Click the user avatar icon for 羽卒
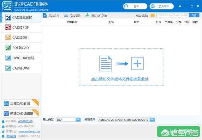Viewport: 202px width, 140px height. 127,6
